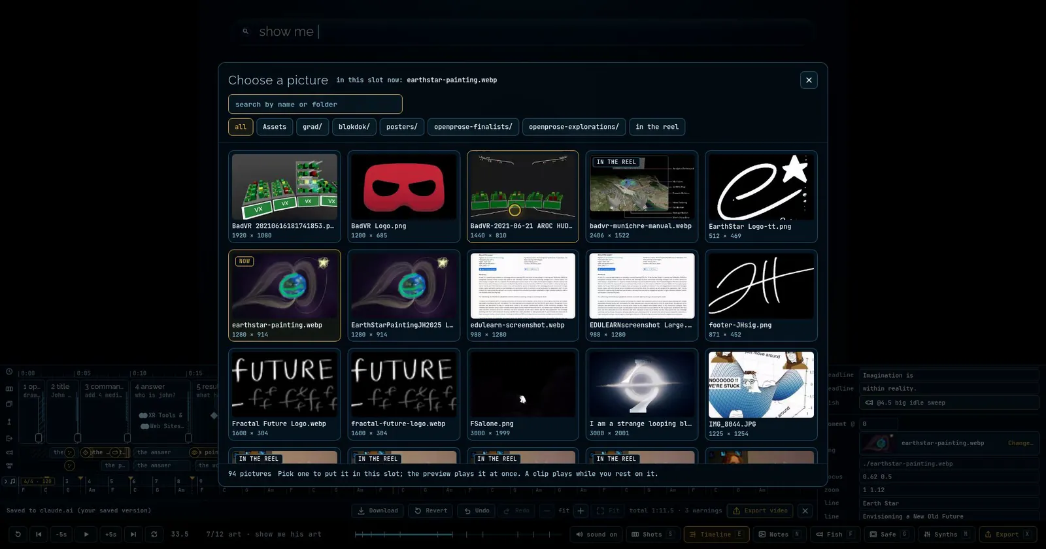Filter pictures by posters/ folder
Viewport: 1046px width, 549px height.
(x=402, y=127)
